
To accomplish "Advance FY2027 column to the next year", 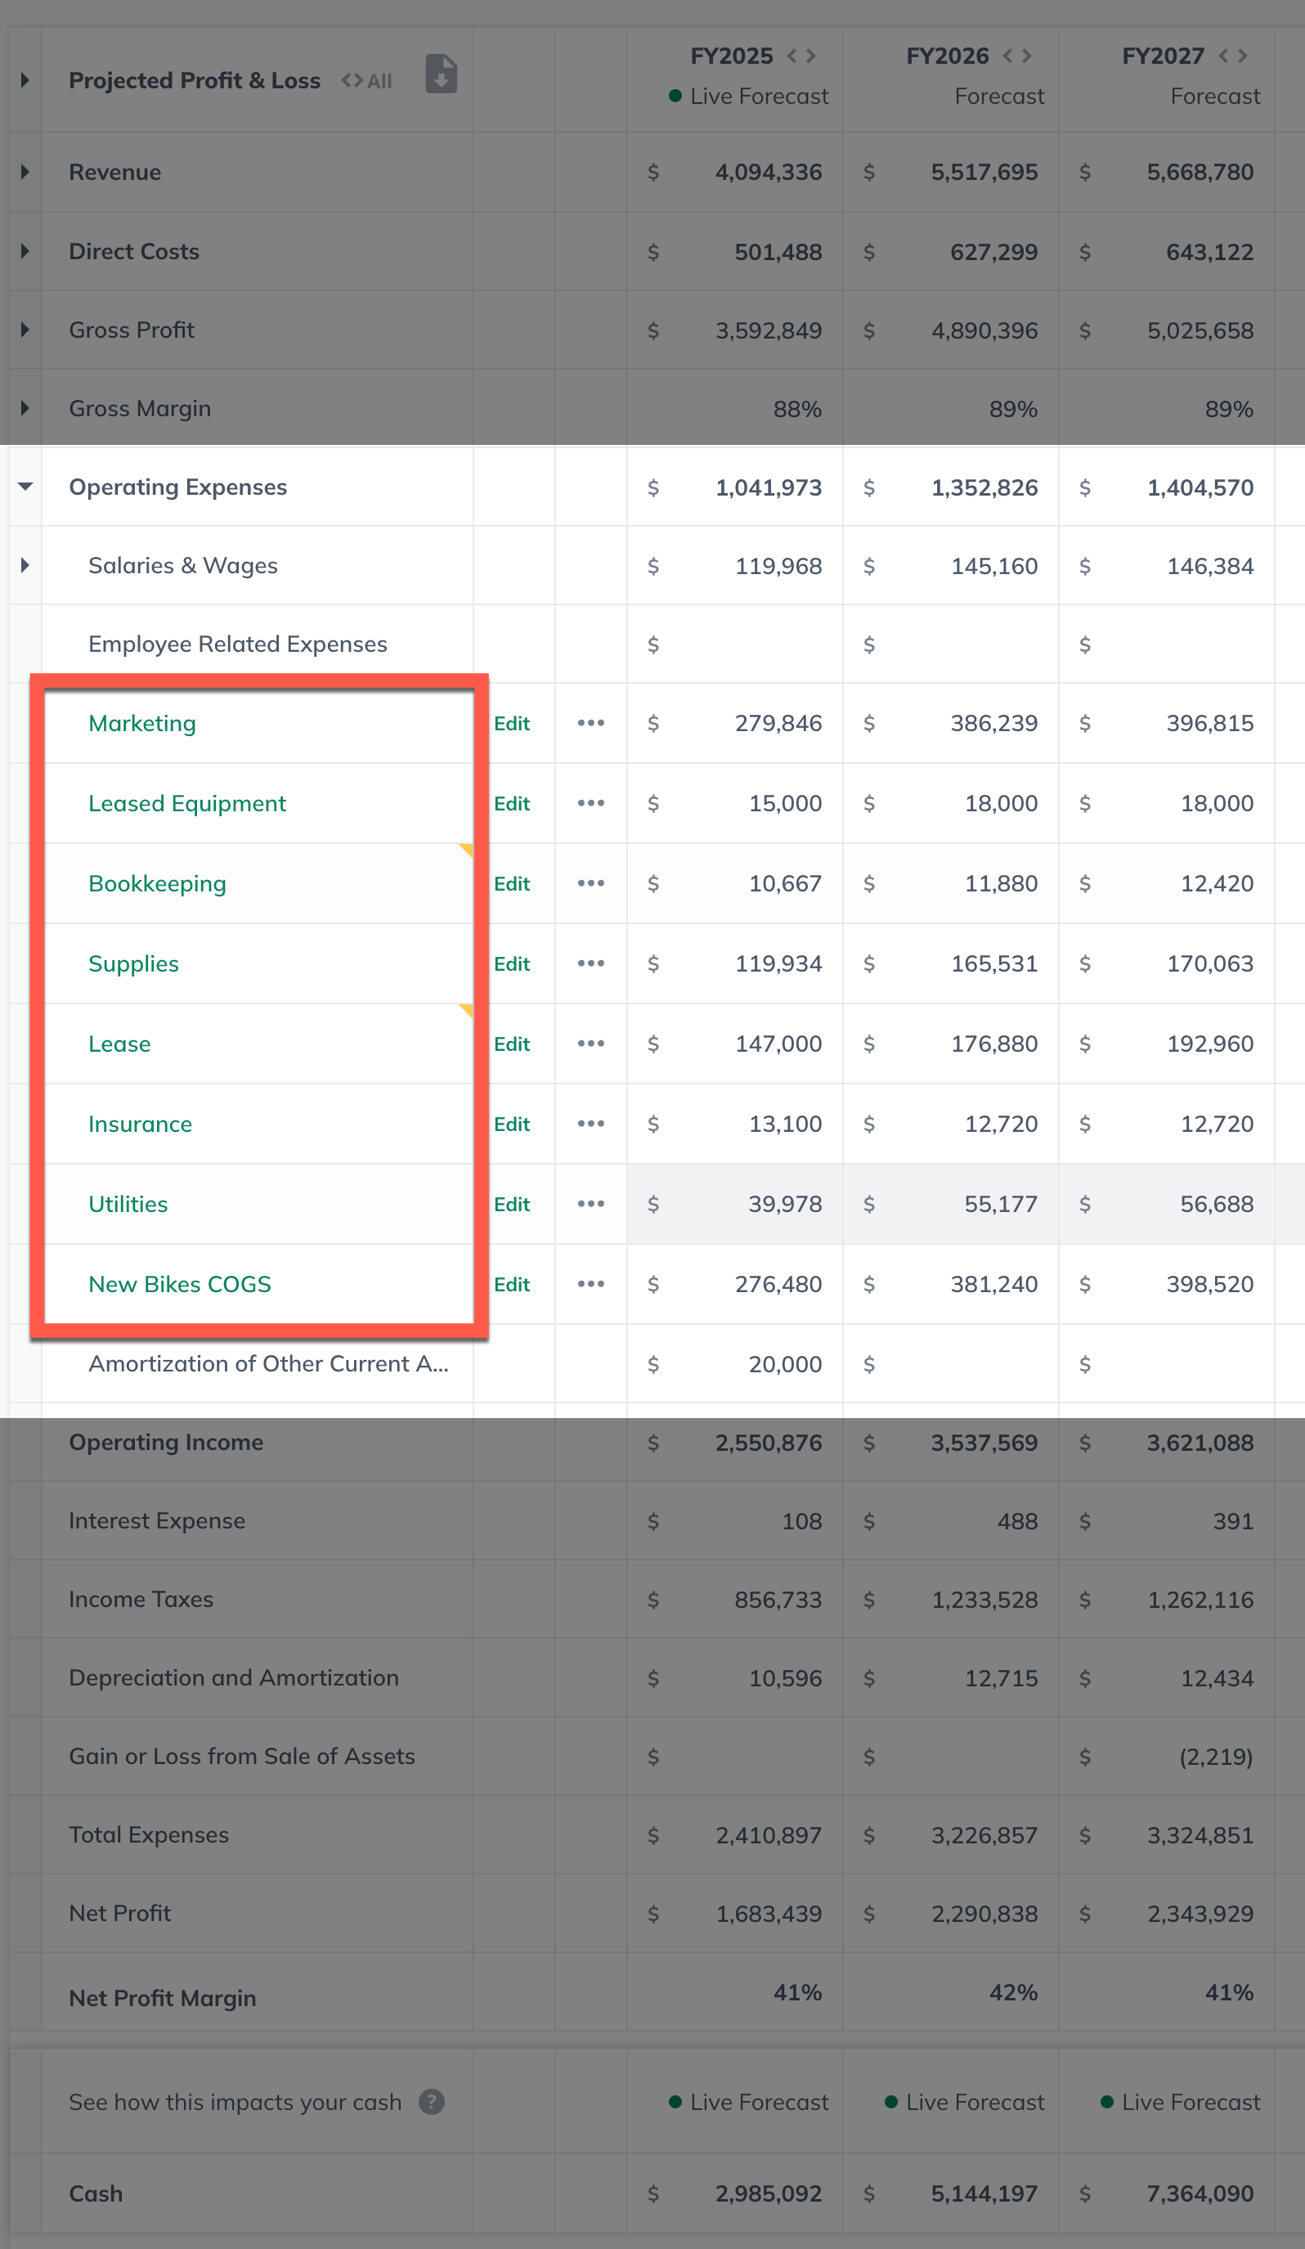I will 1243,56.
